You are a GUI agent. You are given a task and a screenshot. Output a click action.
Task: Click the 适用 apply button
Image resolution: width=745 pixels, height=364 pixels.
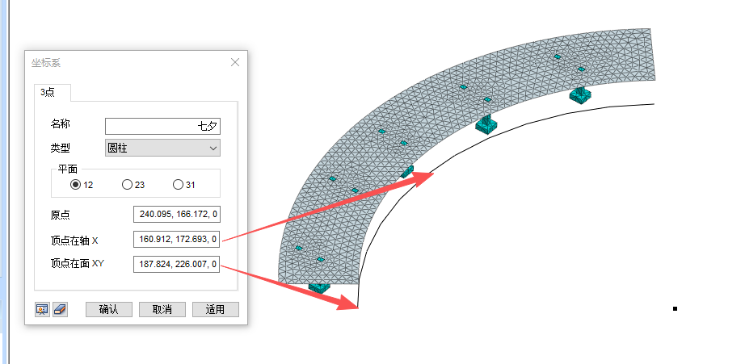215,309
